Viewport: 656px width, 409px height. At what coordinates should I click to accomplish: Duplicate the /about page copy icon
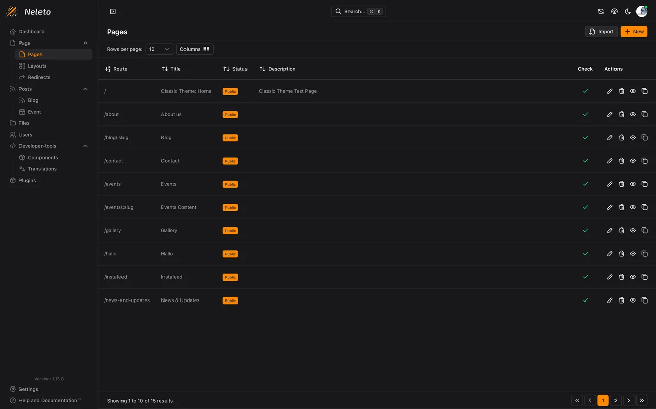tap(644, 114)
